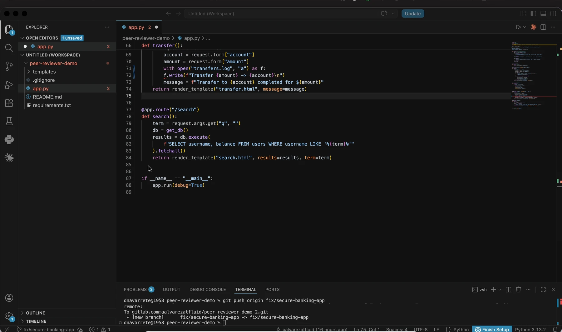Switch to the Debug Console tab
The image size is (562, 332).
click(x=208, y=290)
